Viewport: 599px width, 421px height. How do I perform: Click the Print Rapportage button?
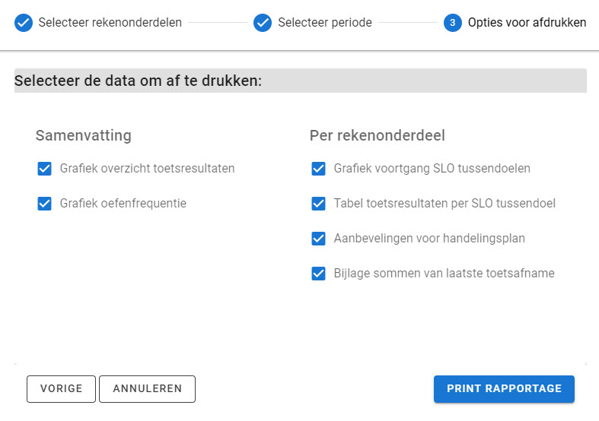point(504,388)
